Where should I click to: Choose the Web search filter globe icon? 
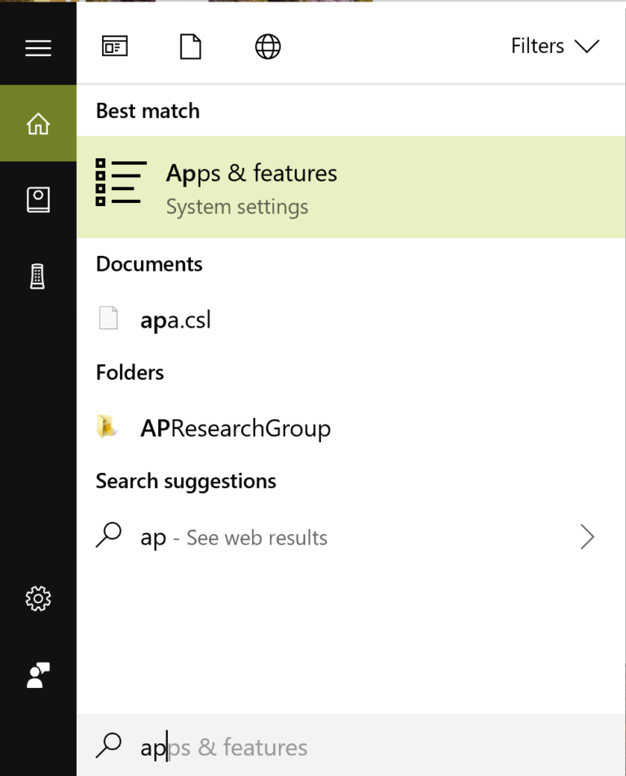click(x=267, y=46)
